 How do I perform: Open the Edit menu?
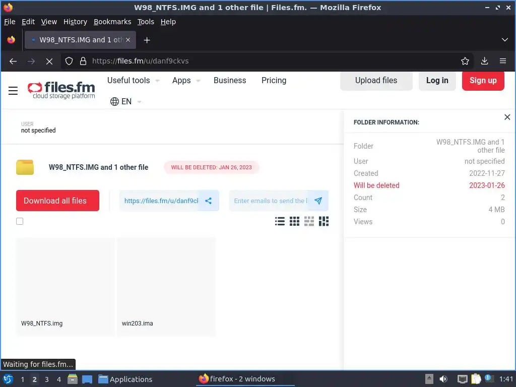coord(28,22)
